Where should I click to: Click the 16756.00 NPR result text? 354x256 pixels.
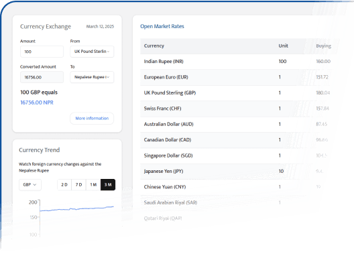(37, 103)
